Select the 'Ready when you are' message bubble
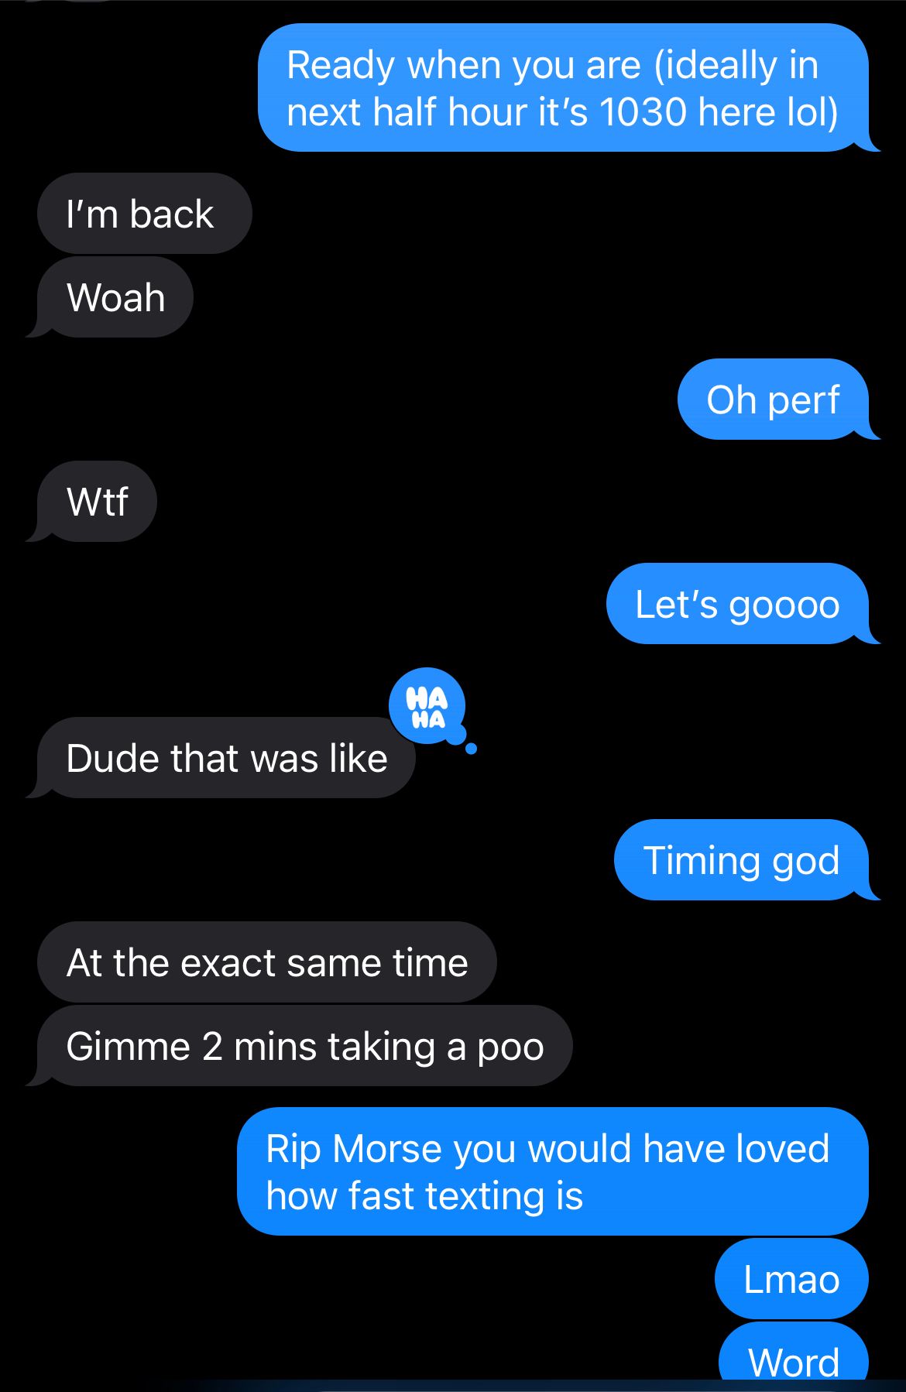The image size is (906, 1392). tap(564, 87)
